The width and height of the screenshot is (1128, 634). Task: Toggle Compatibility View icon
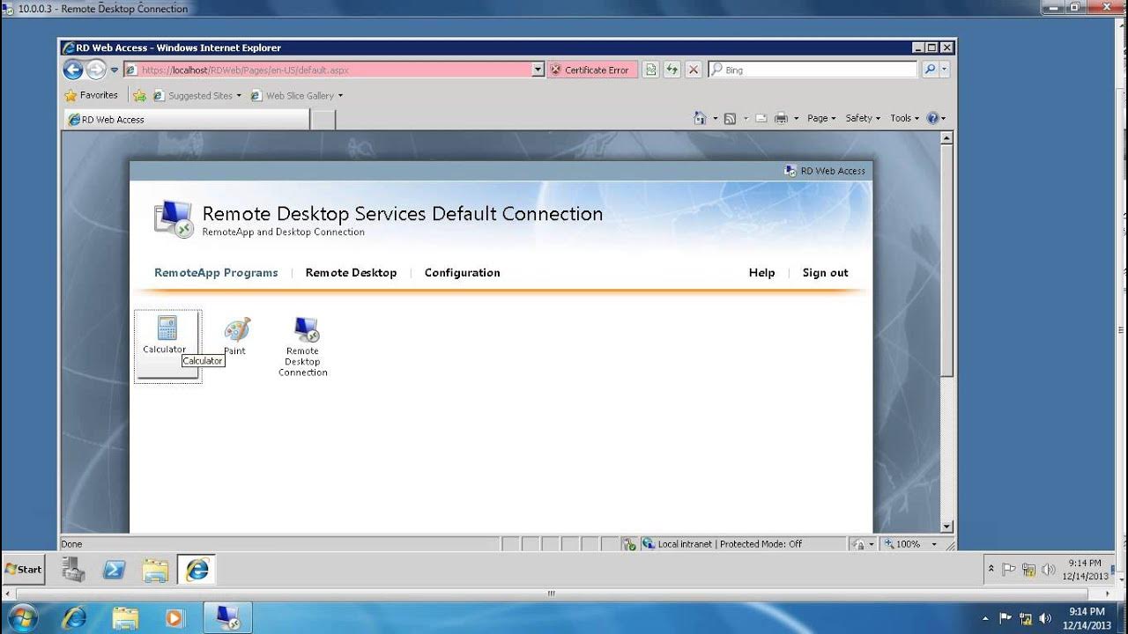pyautogui.click(x=650, y=70)
